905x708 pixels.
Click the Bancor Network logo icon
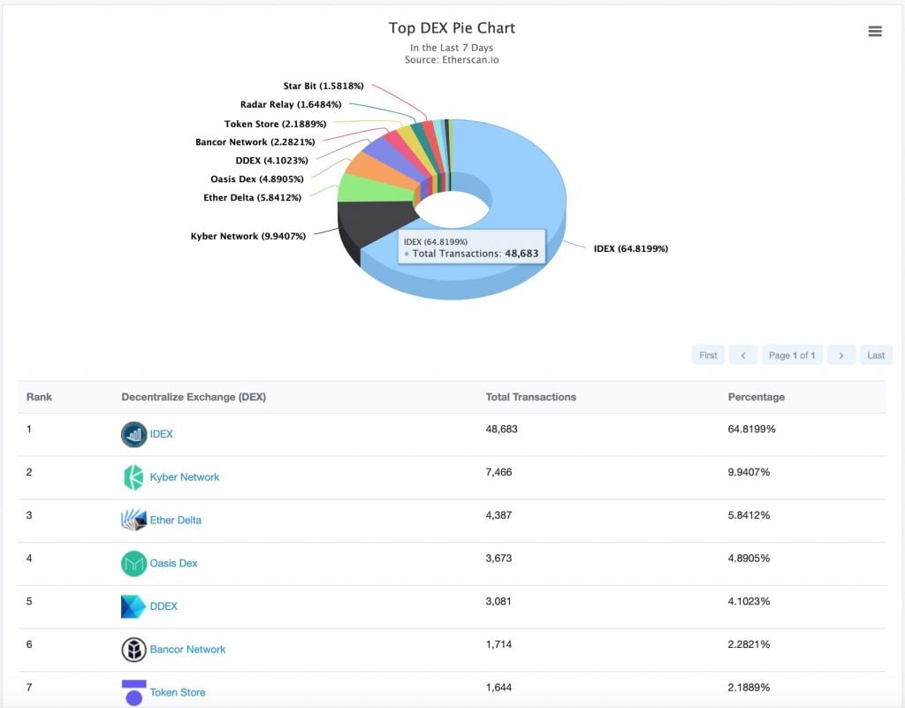point(134,649)
